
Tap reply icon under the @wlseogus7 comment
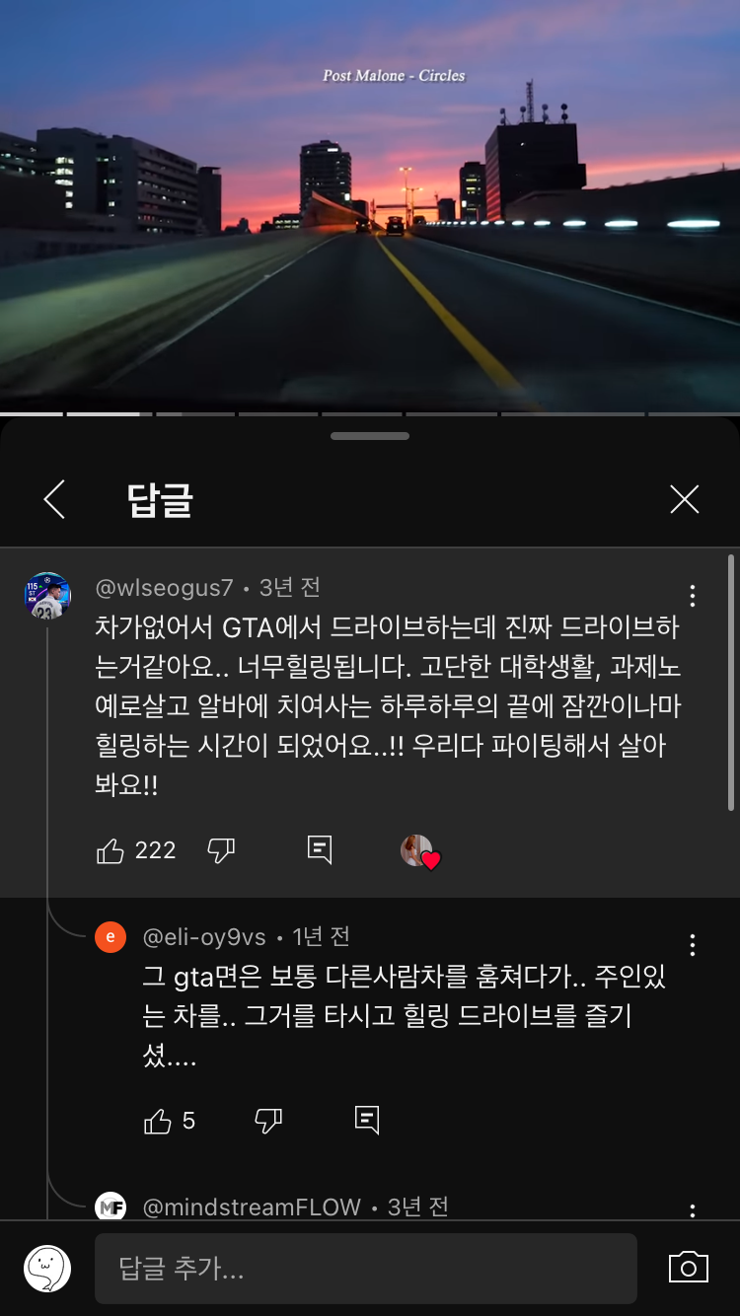(320, 850)
